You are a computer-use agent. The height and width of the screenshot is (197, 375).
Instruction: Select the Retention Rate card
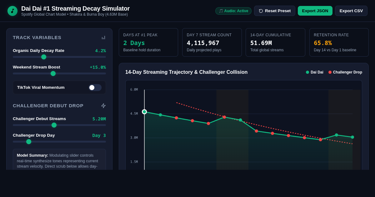tap(339, 43)
